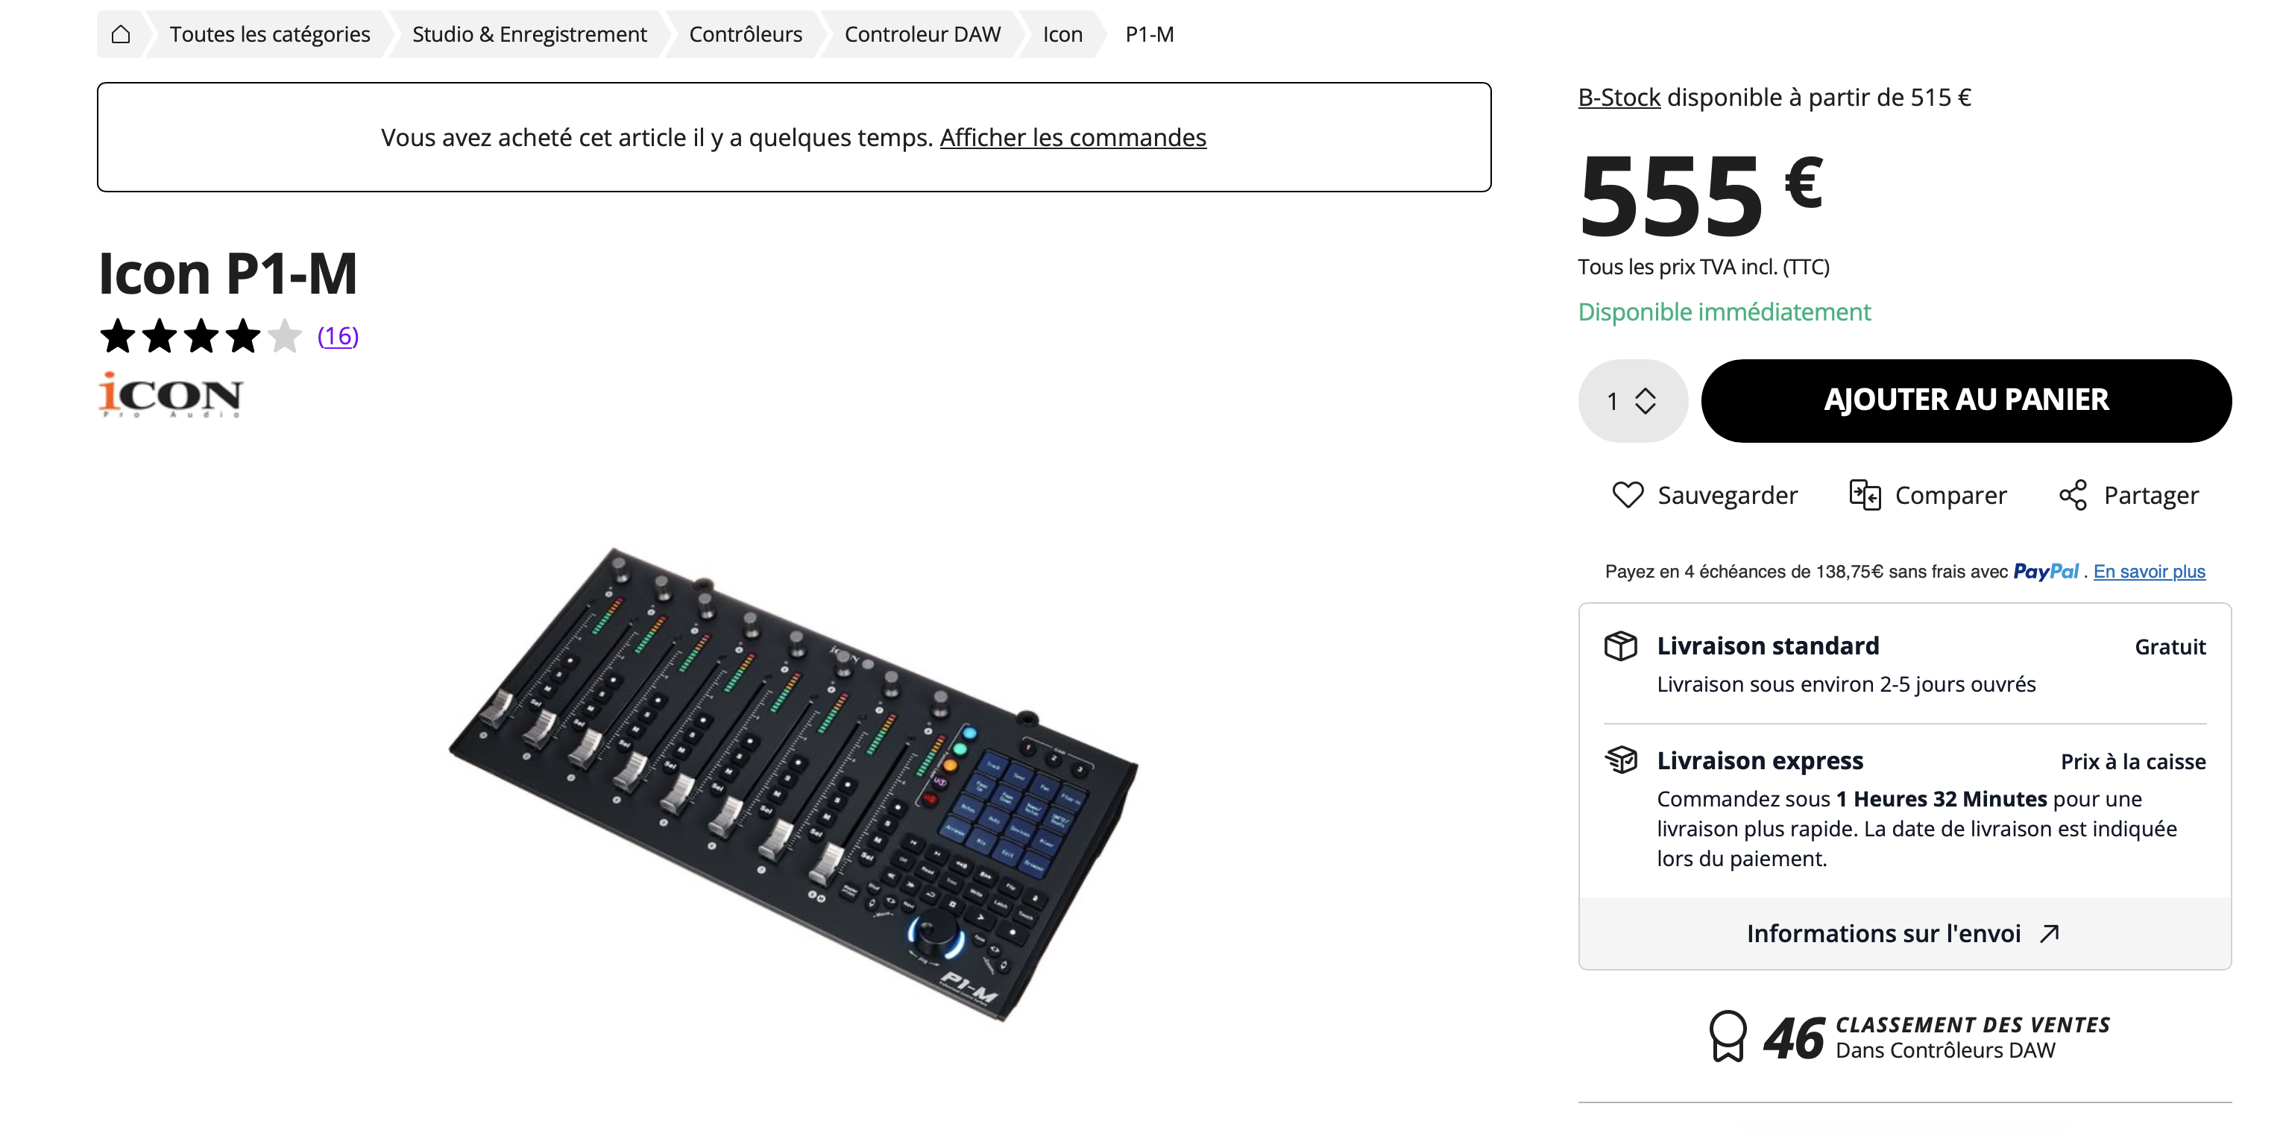Go to the home breadcrumb icon
Screen dimensions: 2283x1130
pyautogui.click(x=121, y=34)
